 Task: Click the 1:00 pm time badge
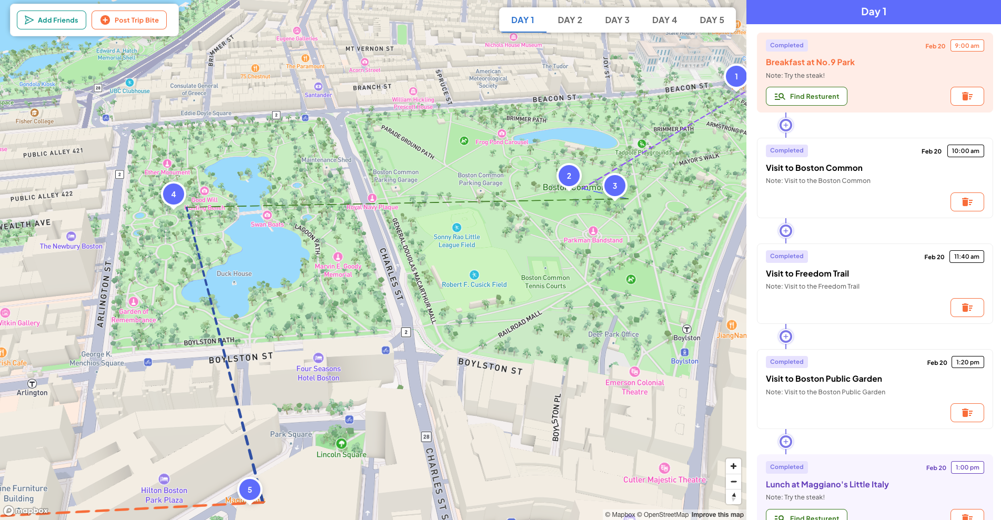coord(967,467)
